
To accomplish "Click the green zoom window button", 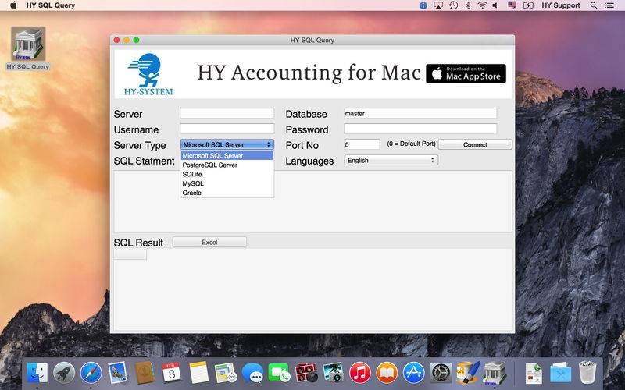I will 136,40.
